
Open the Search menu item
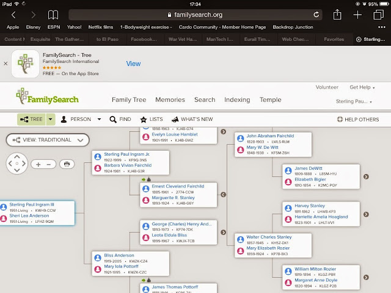click(205, 99)
